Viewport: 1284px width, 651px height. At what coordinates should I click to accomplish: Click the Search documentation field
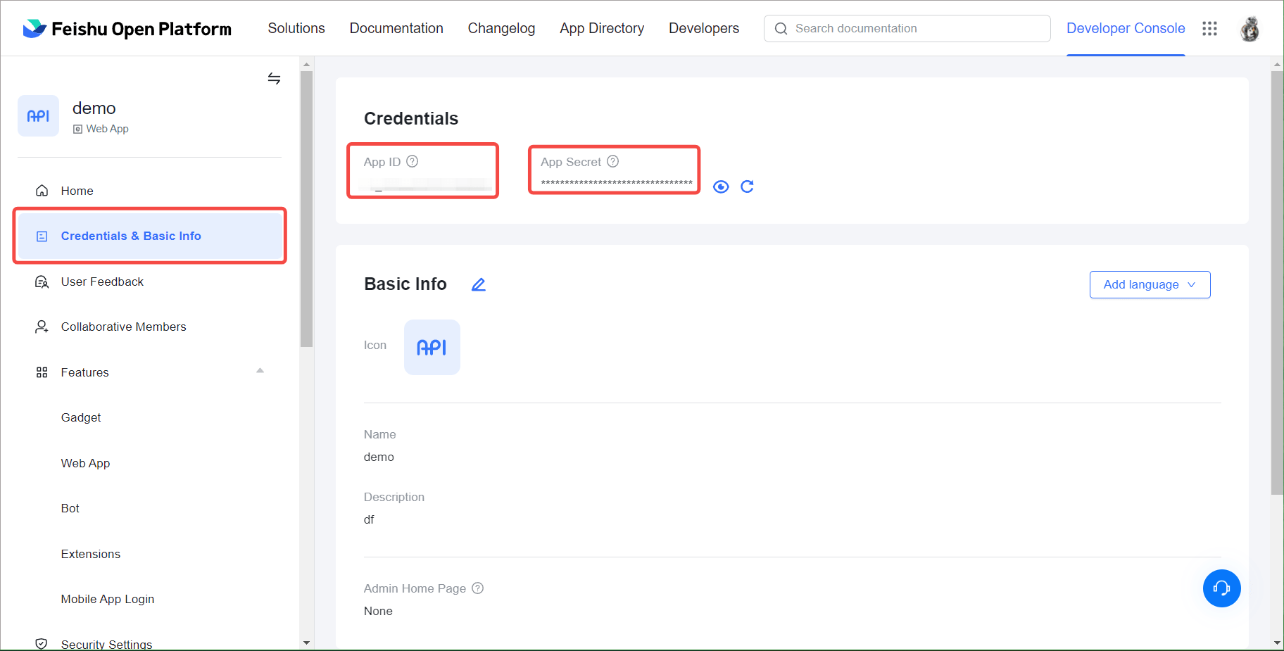click(907, 28)
